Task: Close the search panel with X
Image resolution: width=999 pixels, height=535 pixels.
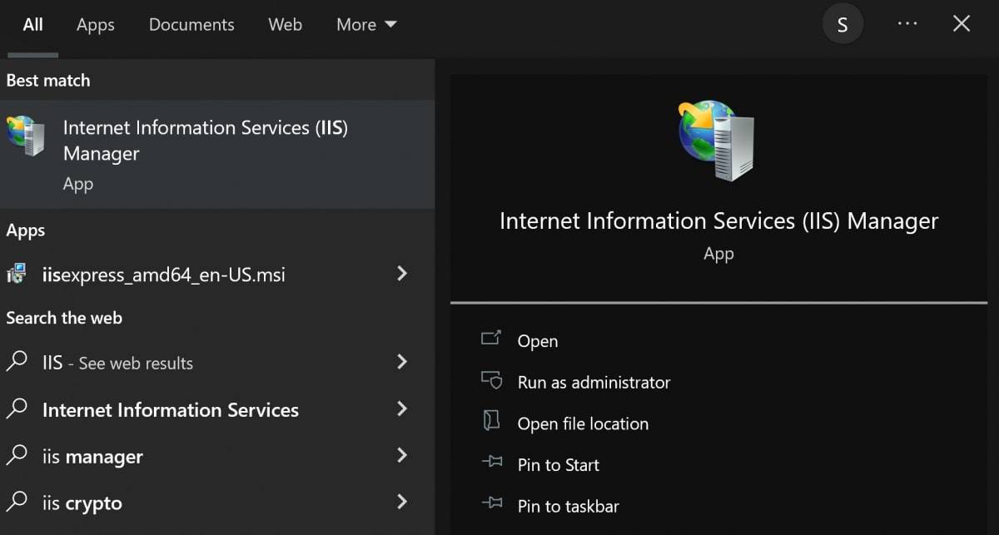Action: coord(962,24)
